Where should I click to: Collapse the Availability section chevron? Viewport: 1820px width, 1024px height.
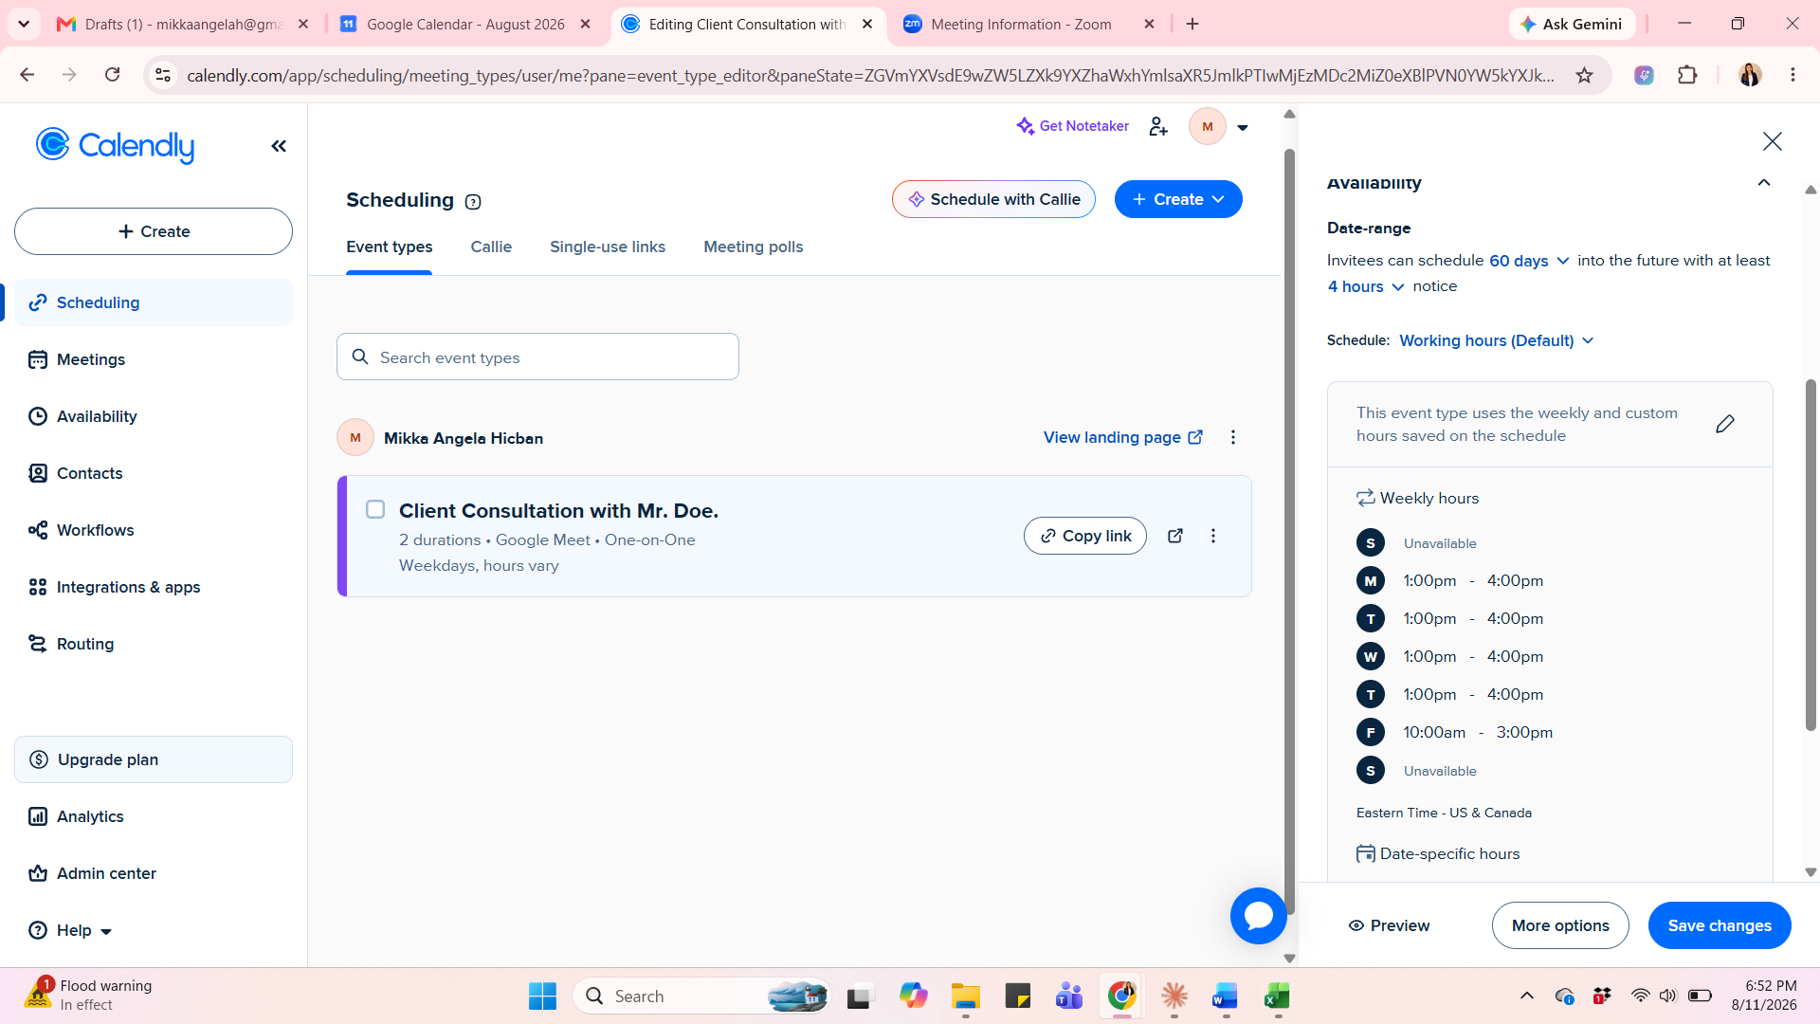(x=1764, y=183)
